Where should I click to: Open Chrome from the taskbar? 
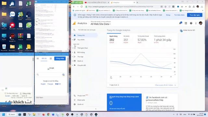pos(48,114)
